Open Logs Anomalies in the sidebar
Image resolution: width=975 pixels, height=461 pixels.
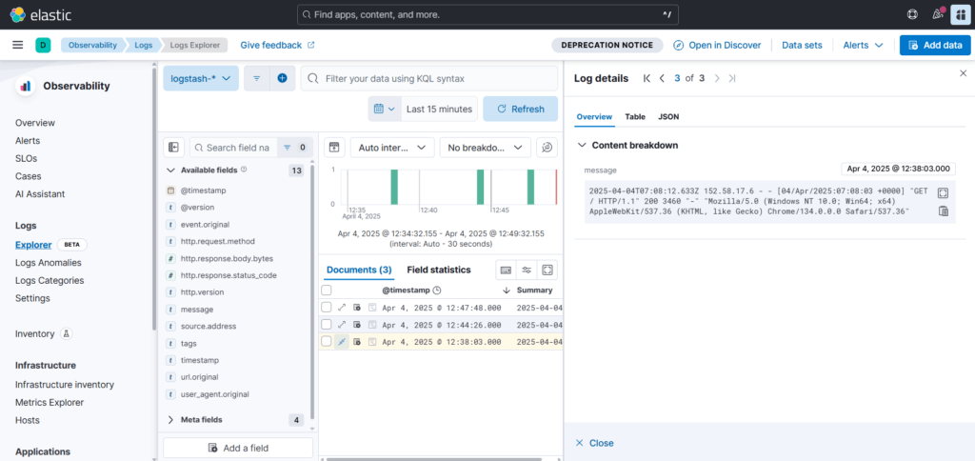tap(49, 263)
